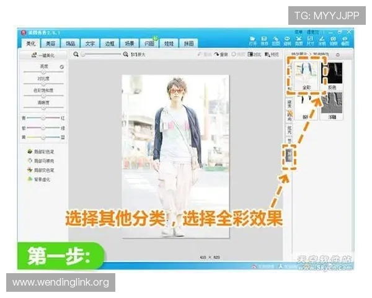Viewport: 372px width, 298px height.
Task: Apply the 全彩 effect thumbnail
Action: pyautogui.click(x=306, y=76)
